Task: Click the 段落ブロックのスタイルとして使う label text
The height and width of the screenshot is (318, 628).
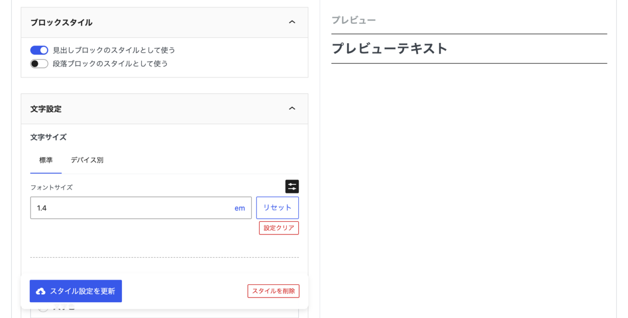Action: click(110, 64)
